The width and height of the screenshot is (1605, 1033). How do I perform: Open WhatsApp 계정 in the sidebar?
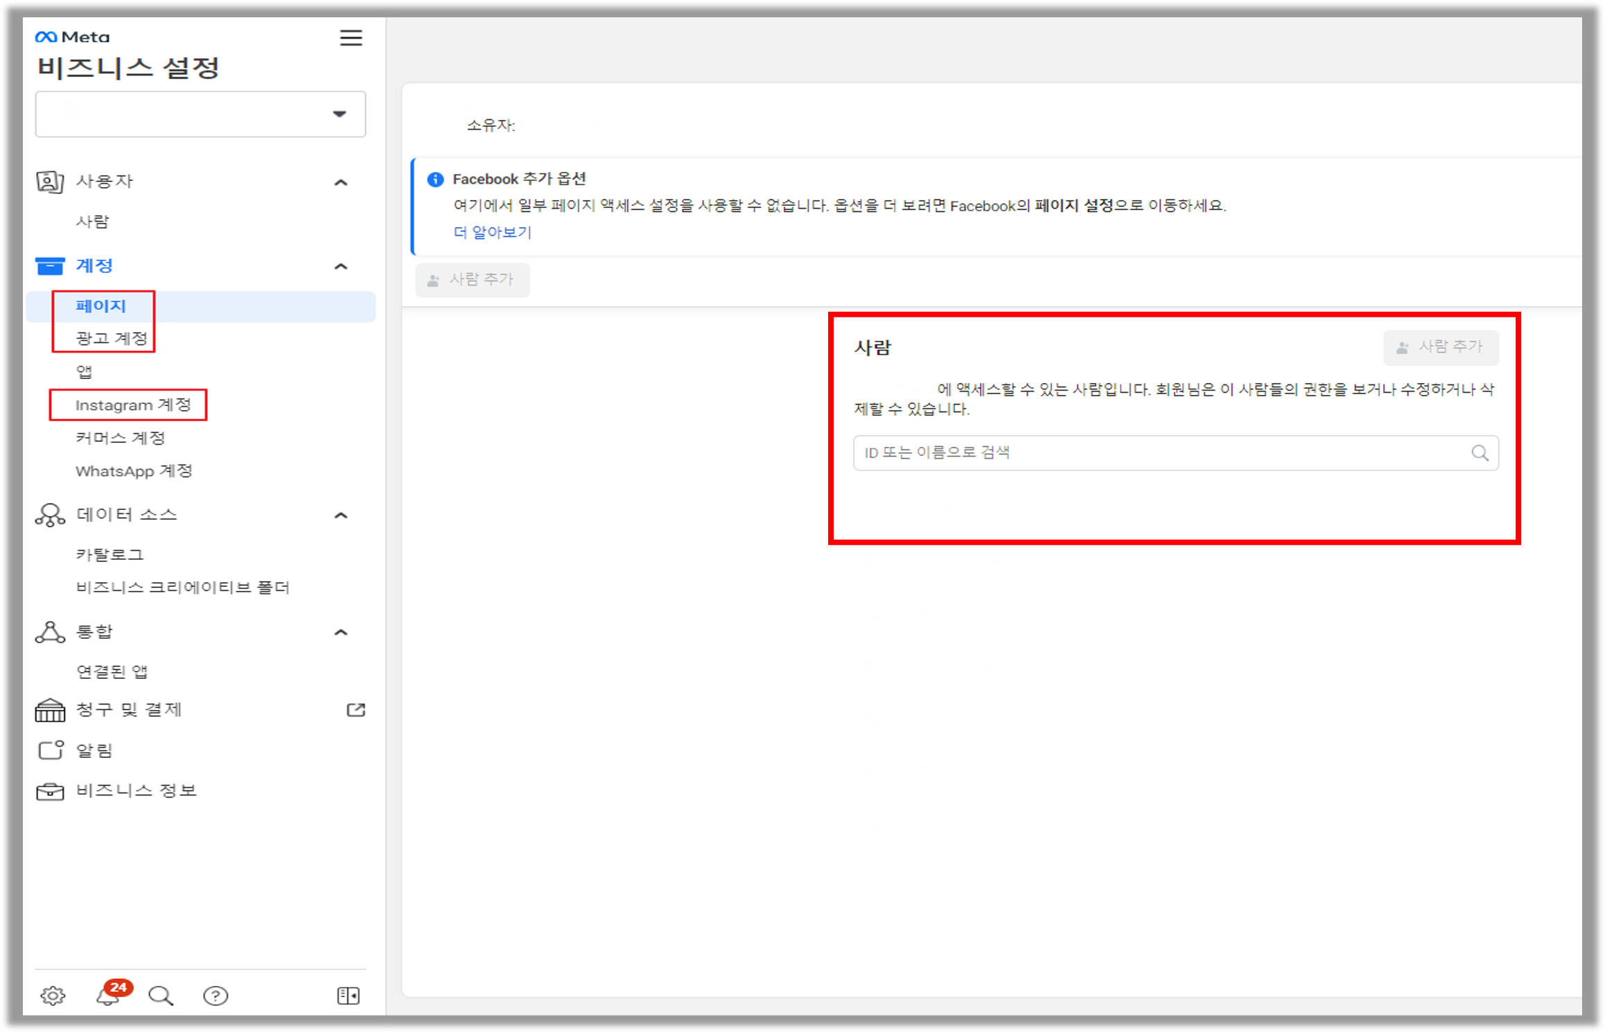(x=134, y=471)
